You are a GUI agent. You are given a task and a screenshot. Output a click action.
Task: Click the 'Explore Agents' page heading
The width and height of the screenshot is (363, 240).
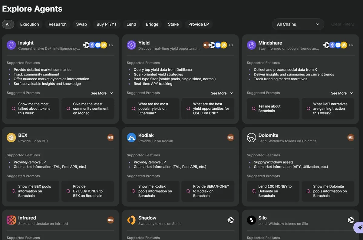pos(32,9)
